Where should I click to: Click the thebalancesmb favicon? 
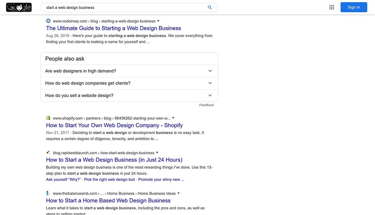48,193
